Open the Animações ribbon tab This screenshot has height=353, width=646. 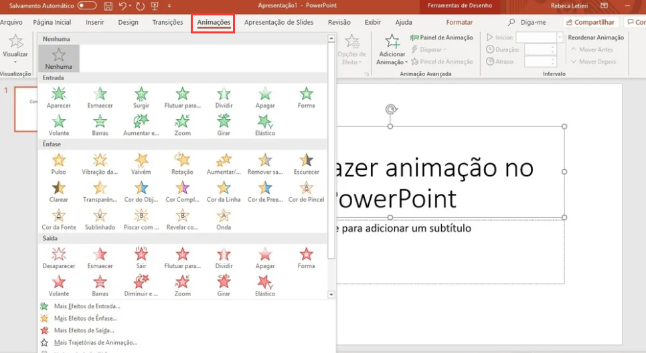click(214, 22)
